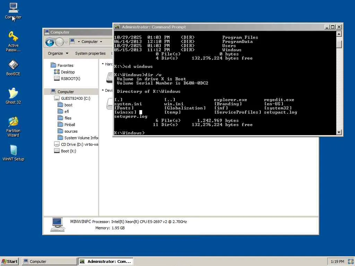This screenshot has height=266, width=355.
Task: Select System Volume Information folder
Action: pyautogui.click(x=78, y=138)
